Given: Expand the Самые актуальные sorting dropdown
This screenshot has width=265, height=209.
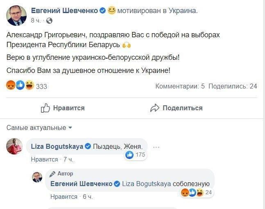Looking at the screenshot, I should point(39,128).
